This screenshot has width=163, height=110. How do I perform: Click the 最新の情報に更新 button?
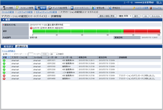click(x=107, y=16)
